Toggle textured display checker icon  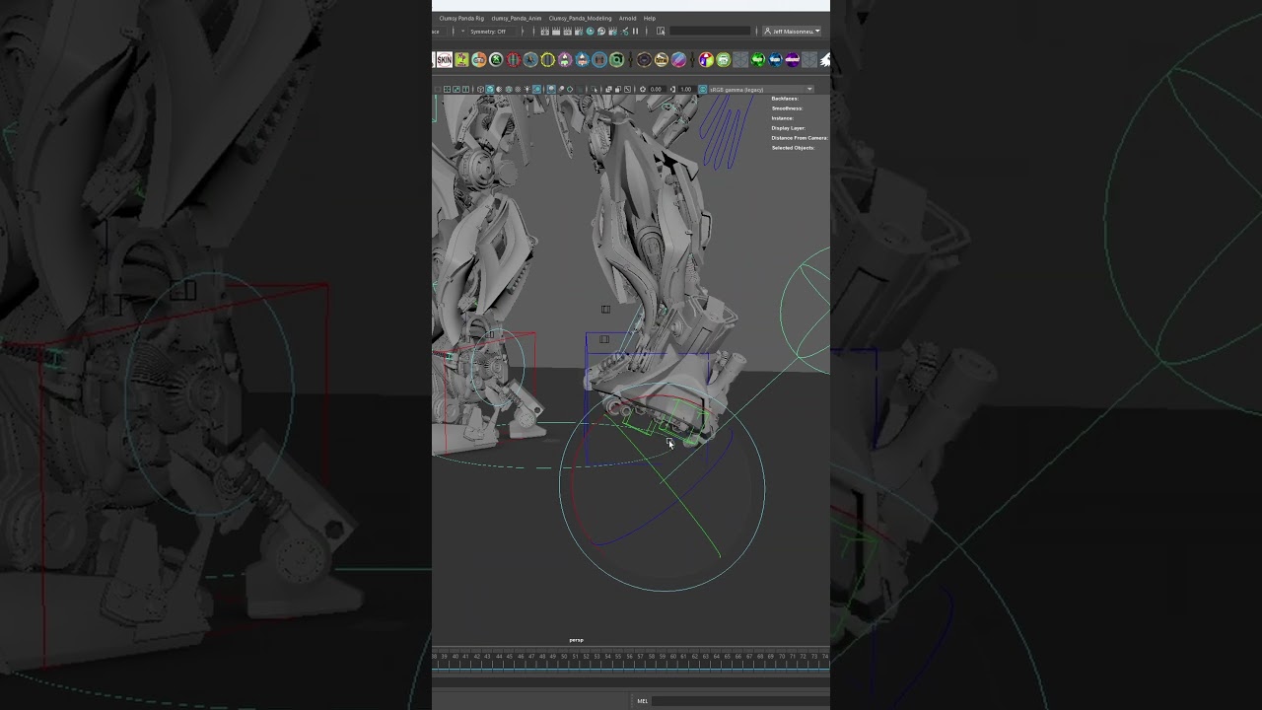coord(518,90)
